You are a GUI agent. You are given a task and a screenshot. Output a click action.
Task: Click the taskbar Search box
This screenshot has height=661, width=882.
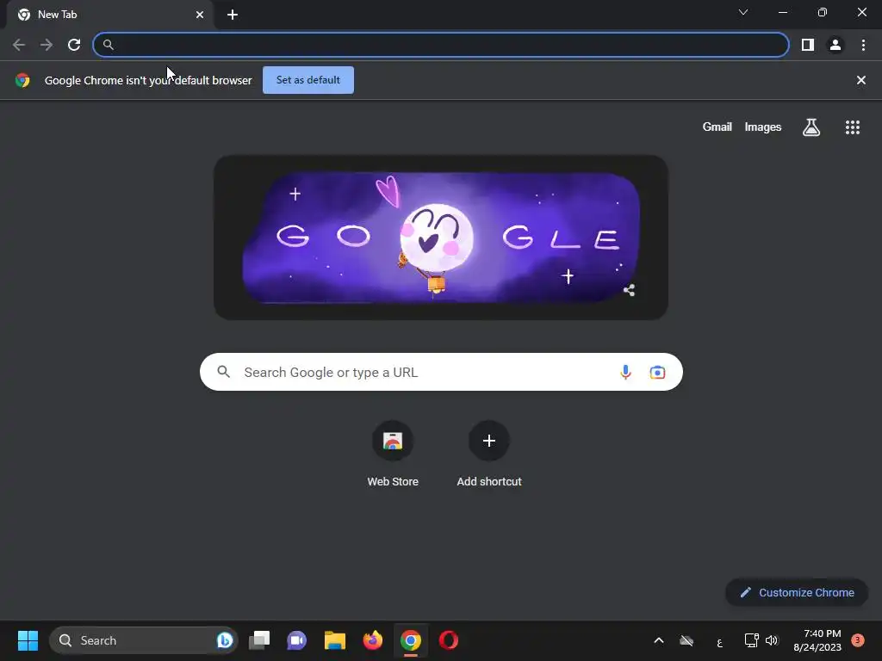(x=144, y=640)
